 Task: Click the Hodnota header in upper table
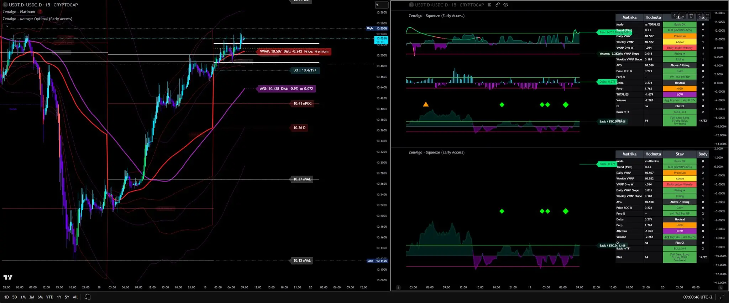(x=653, y=17)
